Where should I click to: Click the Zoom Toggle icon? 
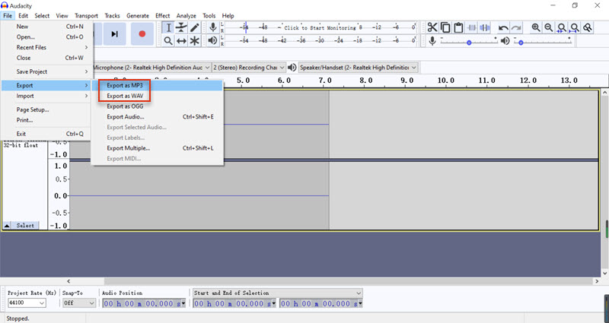coord(588,27)
